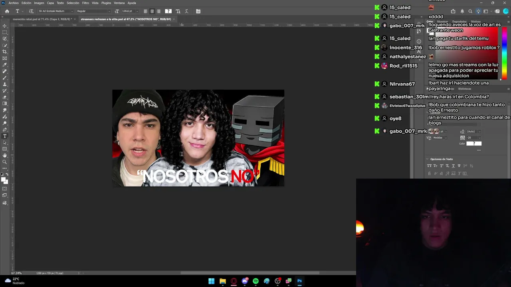Open the Capa menu
This screenshot has width=511, height=287.
50,3
